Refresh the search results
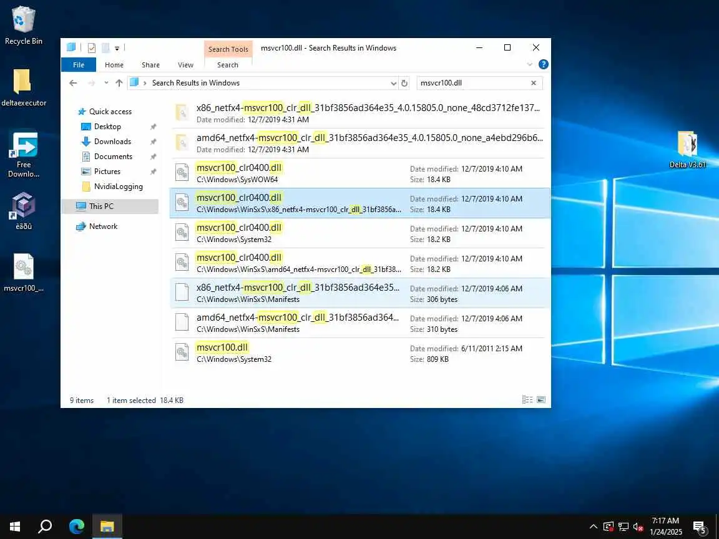This screenshot has width=719, height=539. tap(404, 84)
